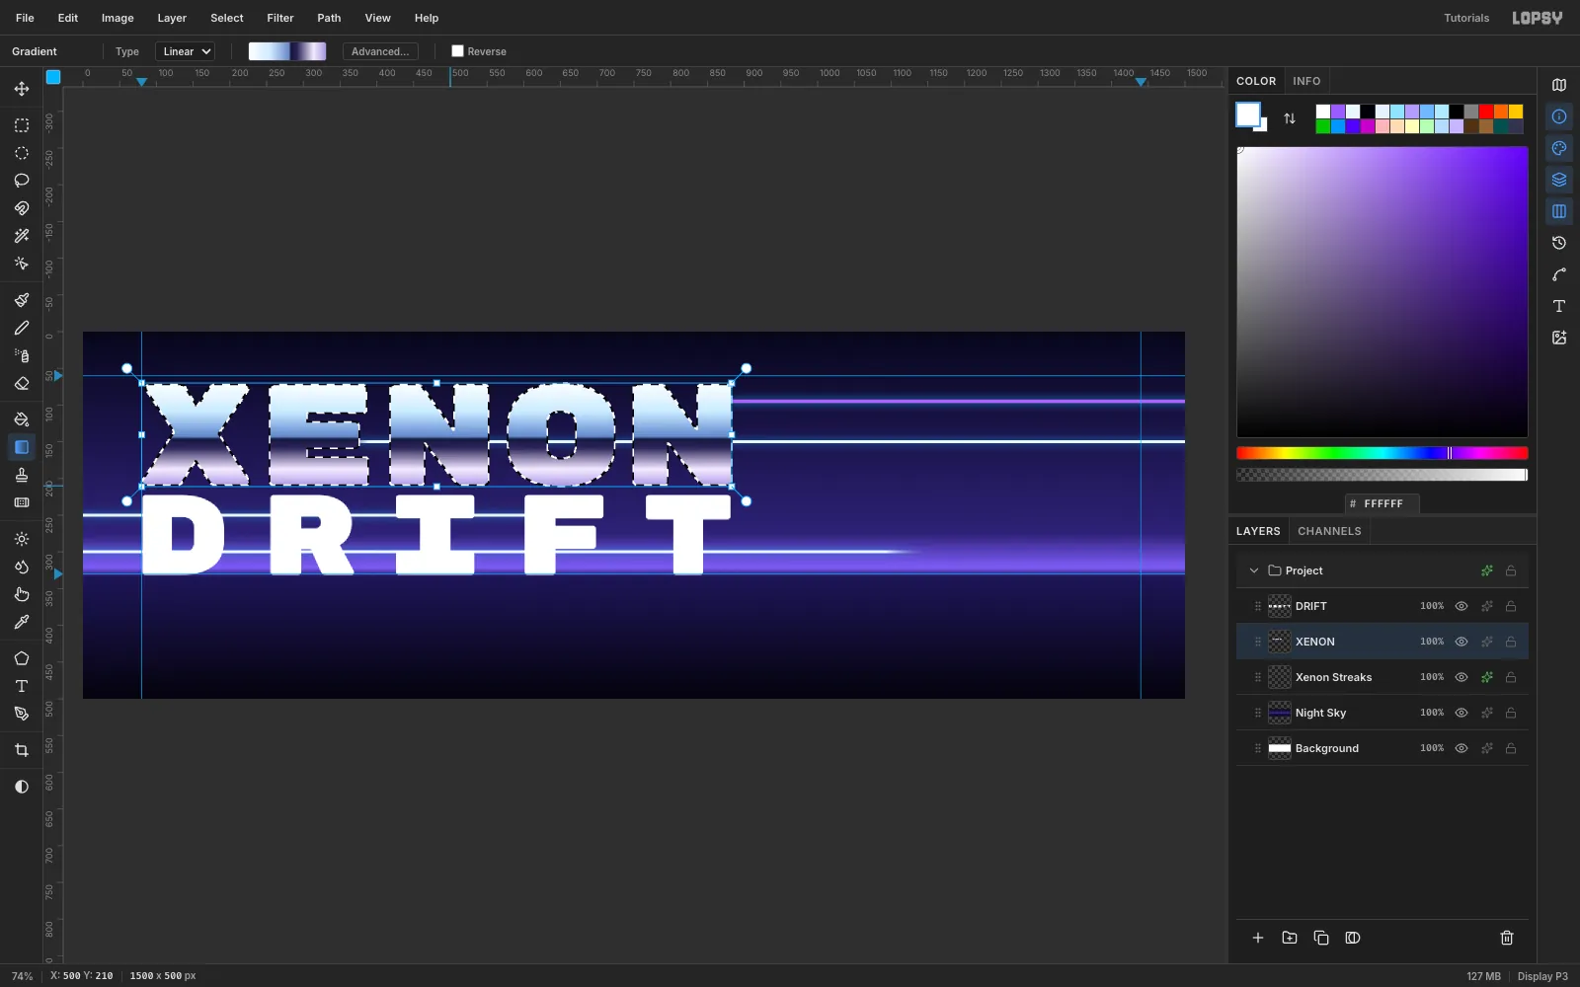Open the gradient preset picker

tap(287, 51)
